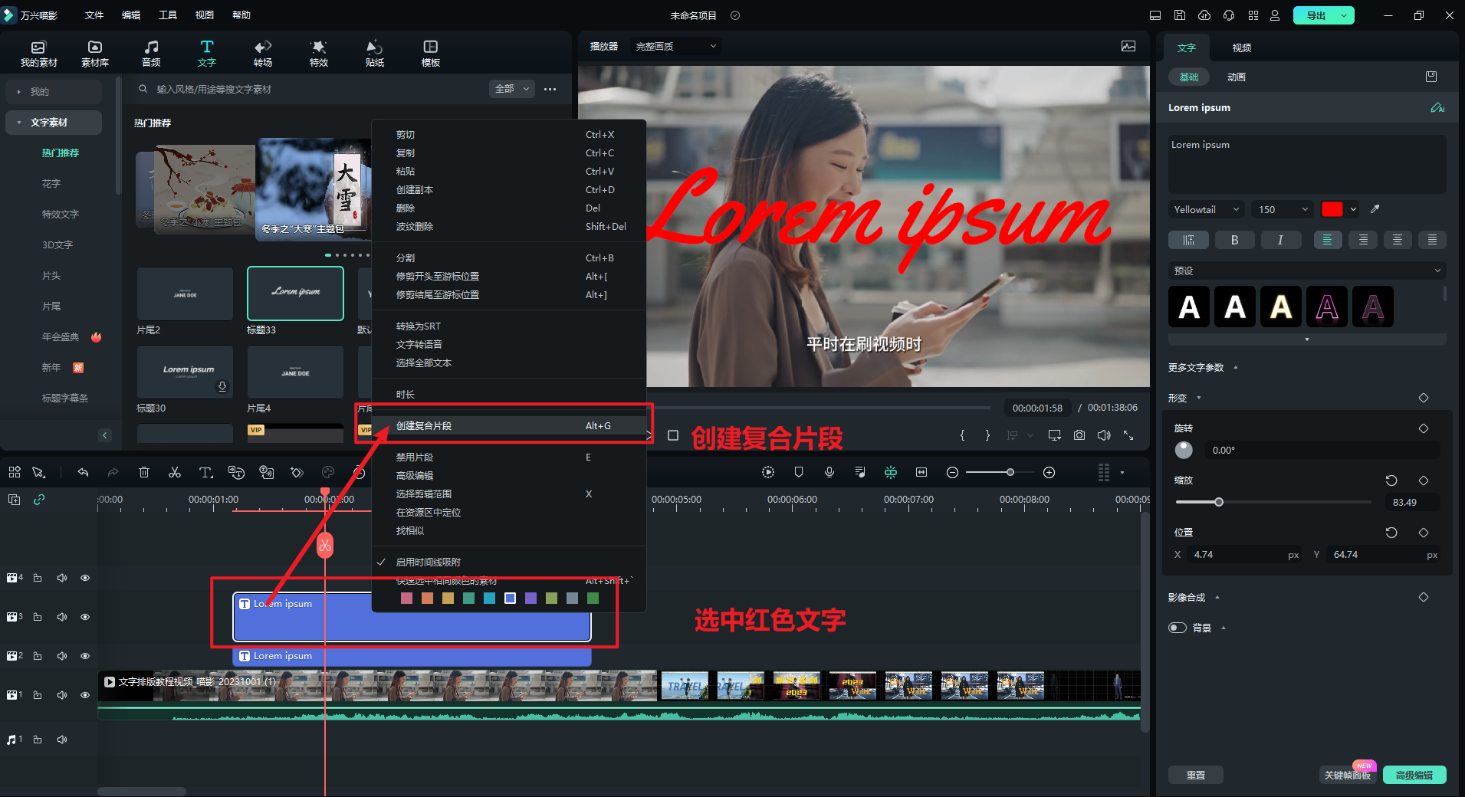Viewport: 1465px width, 797px height.
Task: Click the scissors split icon in timeline toolbar
Action: coord(175,473)
